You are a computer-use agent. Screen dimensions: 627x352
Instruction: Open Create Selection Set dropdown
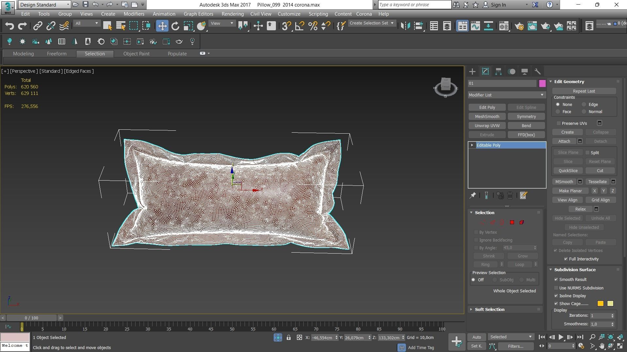click(x=372, y=23)
